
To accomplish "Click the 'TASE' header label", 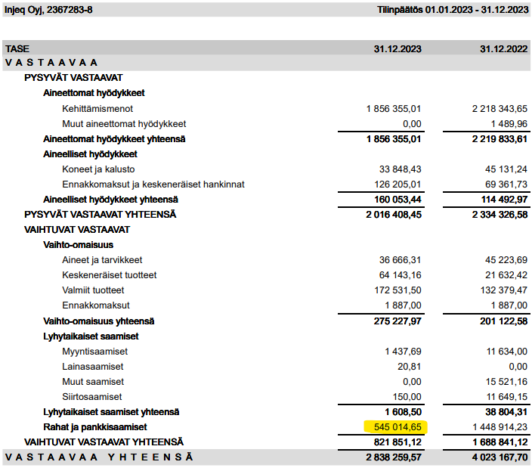I will click(x=17, y=48).
